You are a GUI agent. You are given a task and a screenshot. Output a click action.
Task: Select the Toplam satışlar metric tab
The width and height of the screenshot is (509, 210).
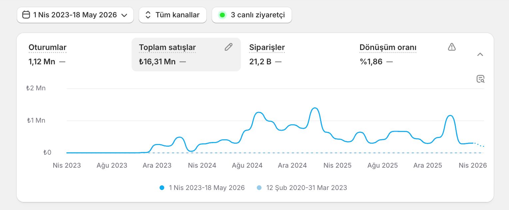tap(186, 54)
